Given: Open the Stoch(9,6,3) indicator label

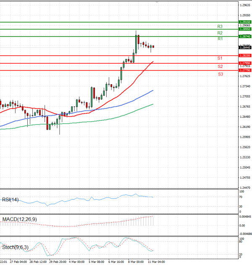Looking at the screenshot, I should [15, 247].
